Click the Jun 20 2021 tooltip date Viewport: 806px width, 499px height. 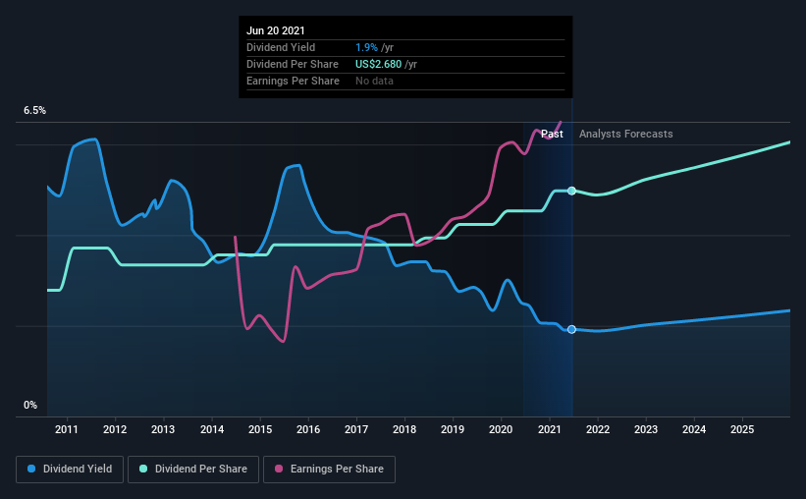pos(276,30)
